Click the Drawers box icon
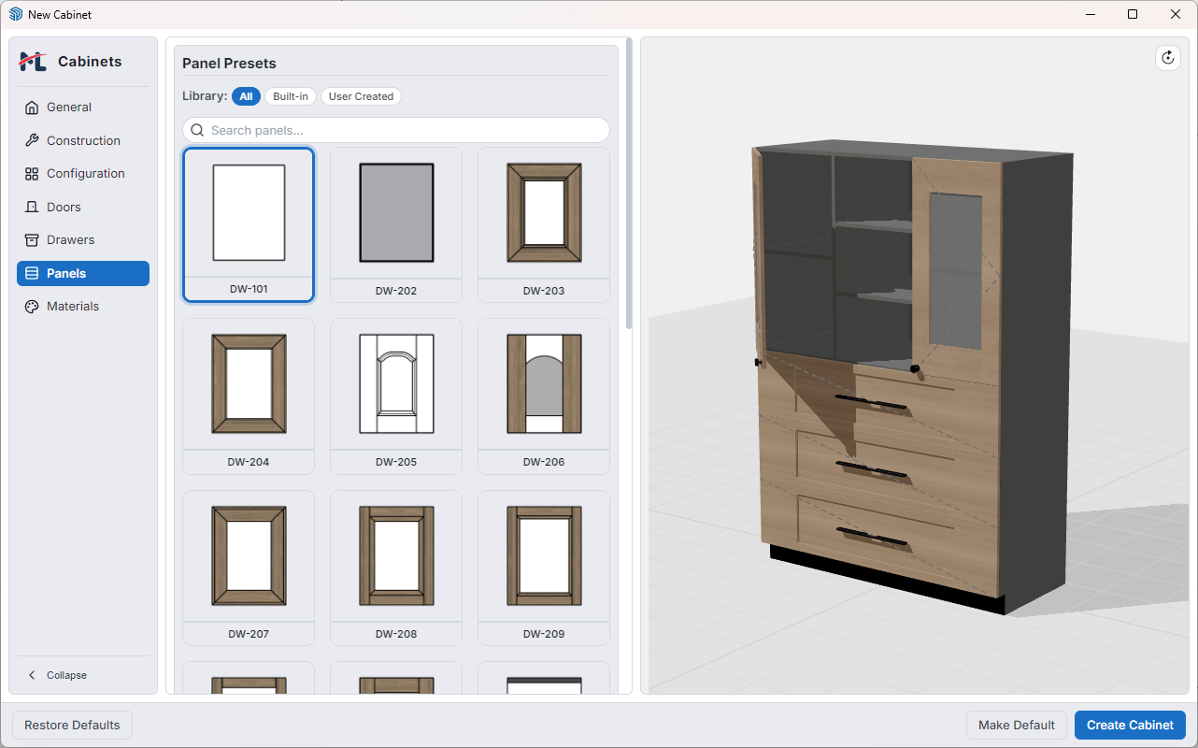The image size is (1198, 748). 32,240
